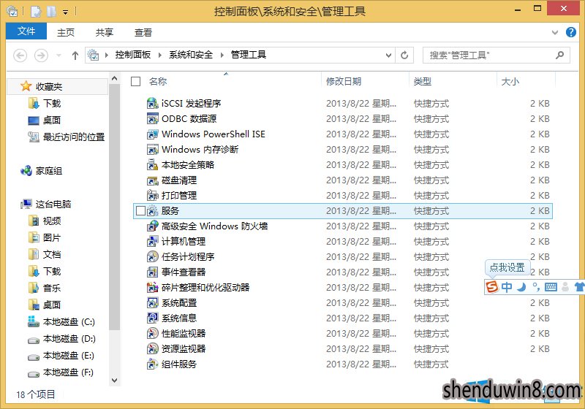Switch to the 共享 ribbon tab
The width and height of the screenshot is (585, 409).
105,33
